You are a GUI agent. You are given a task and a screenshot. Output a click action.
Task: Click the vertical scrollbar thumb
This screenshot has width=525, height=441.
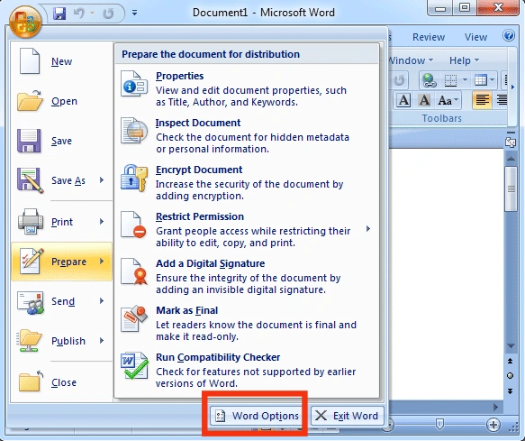point(511,189)
